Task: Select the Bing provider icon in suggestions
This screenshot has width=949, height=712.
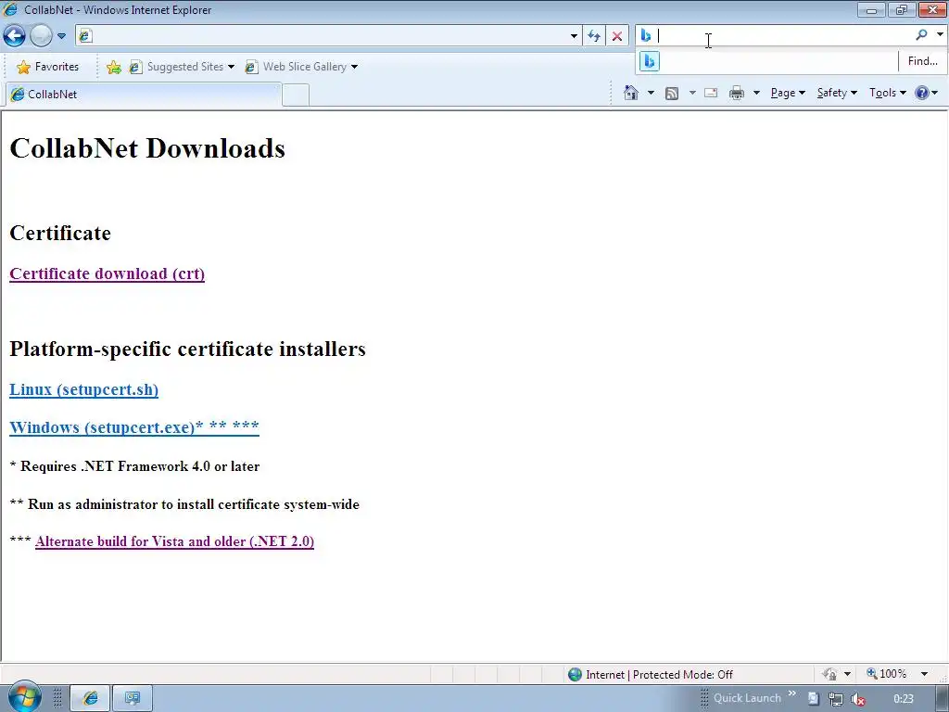Action: 650,61
